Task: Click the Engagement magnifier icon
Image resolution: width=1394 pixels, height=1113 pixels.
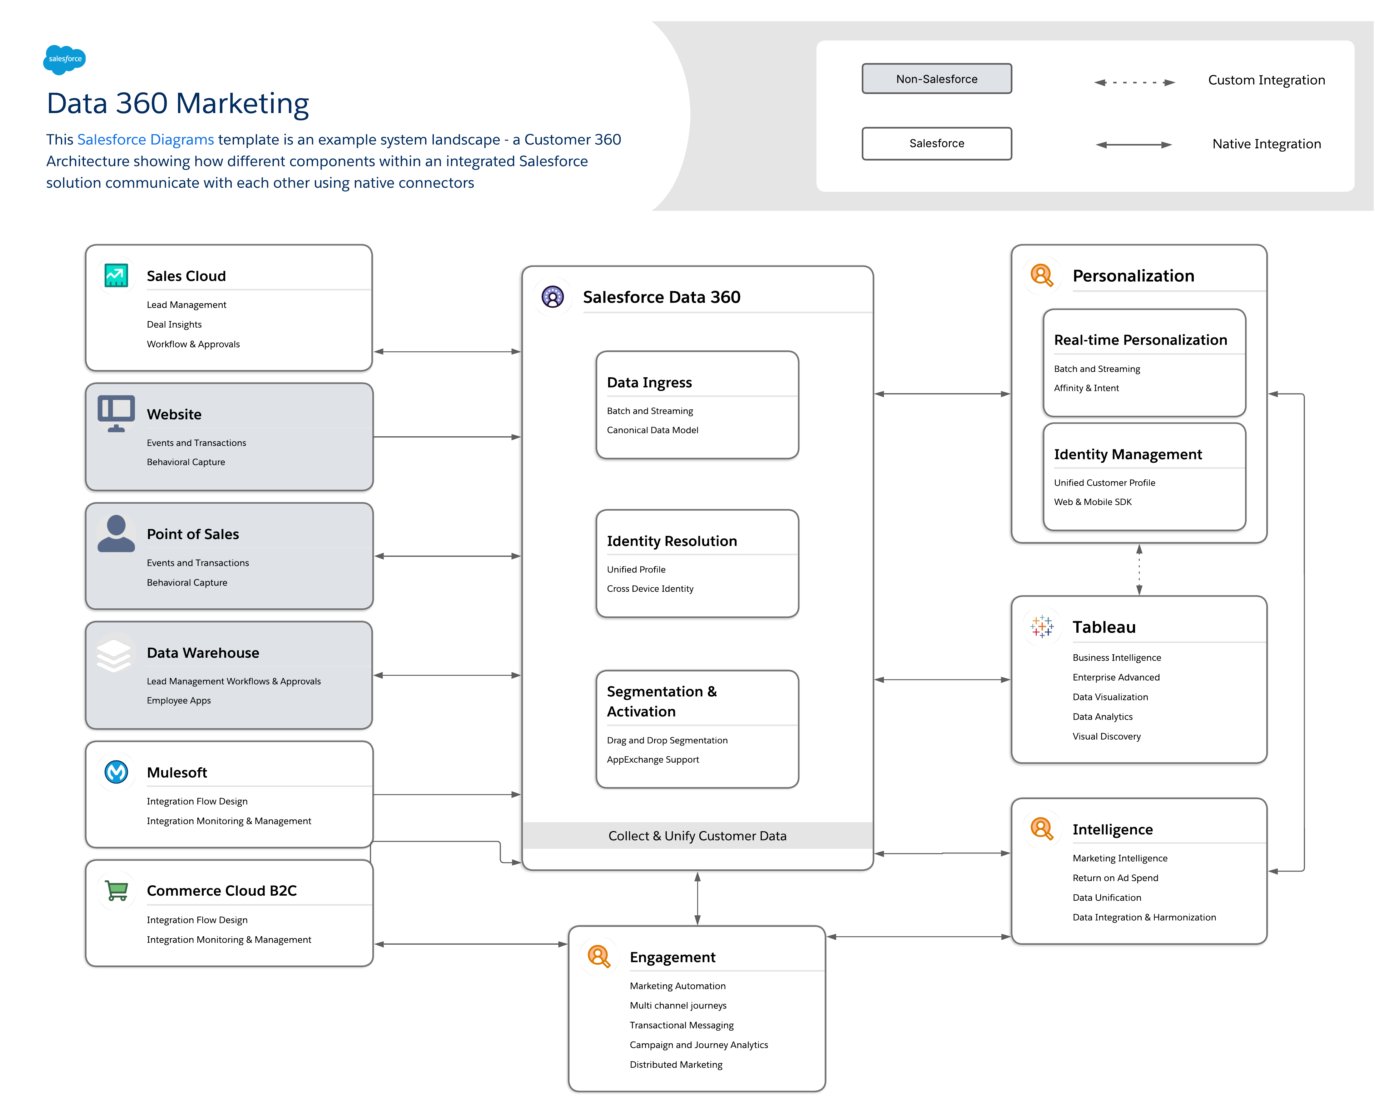Action: pos(599,957)
